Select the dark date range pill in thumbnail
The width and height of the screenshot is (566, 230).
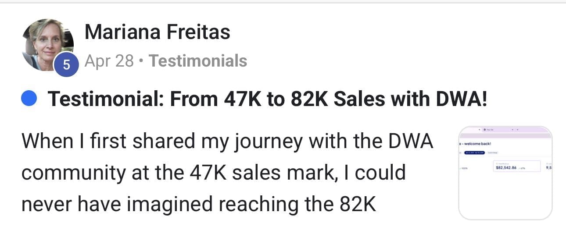[476, 152]
